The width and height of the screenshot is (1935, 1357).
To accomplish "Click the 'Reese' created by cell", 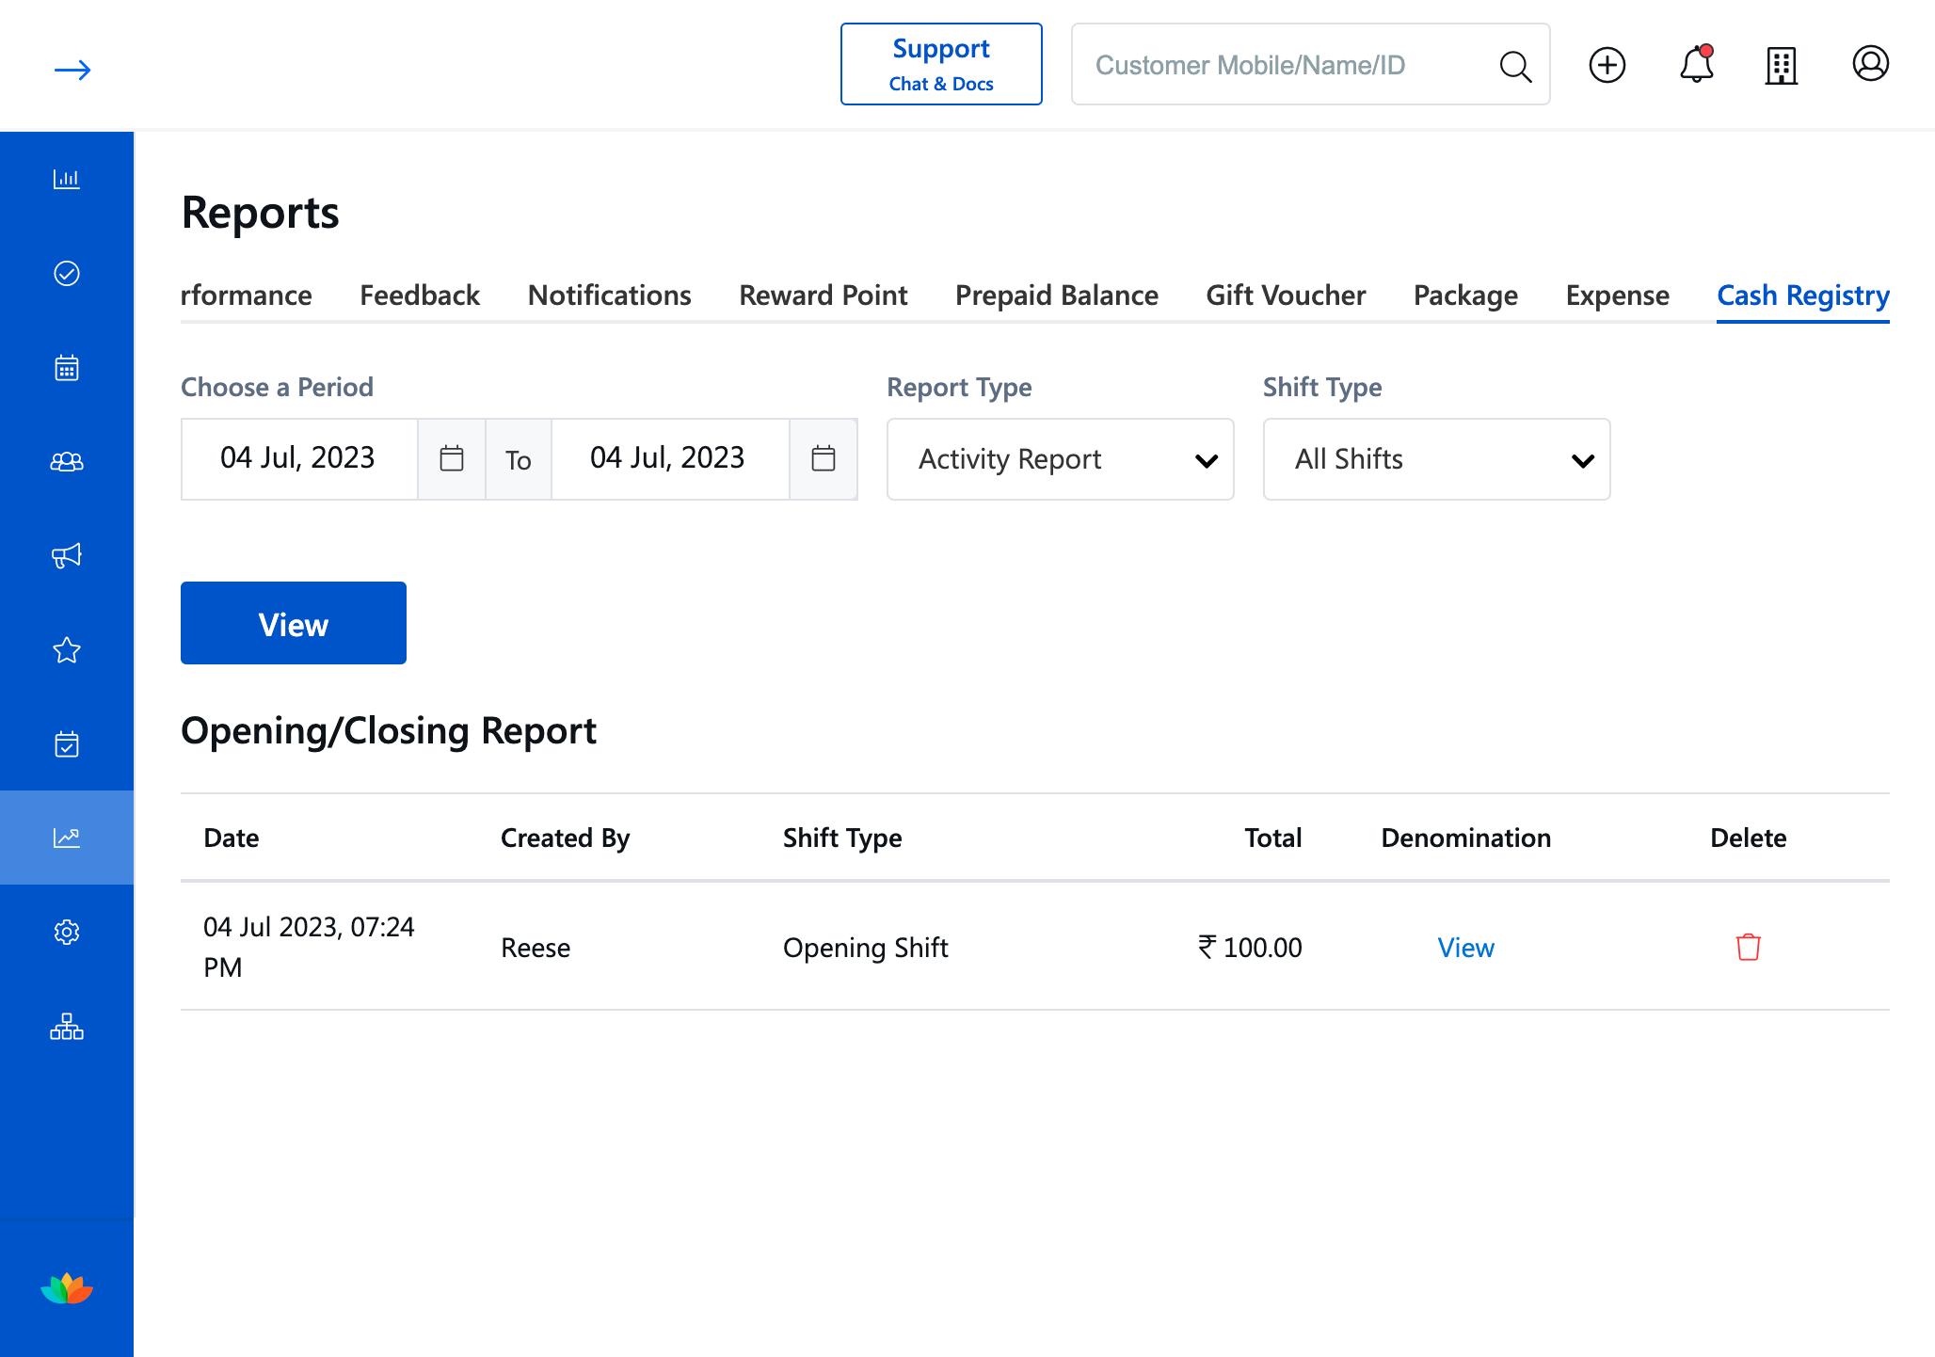I will click(x=536, y=948).
